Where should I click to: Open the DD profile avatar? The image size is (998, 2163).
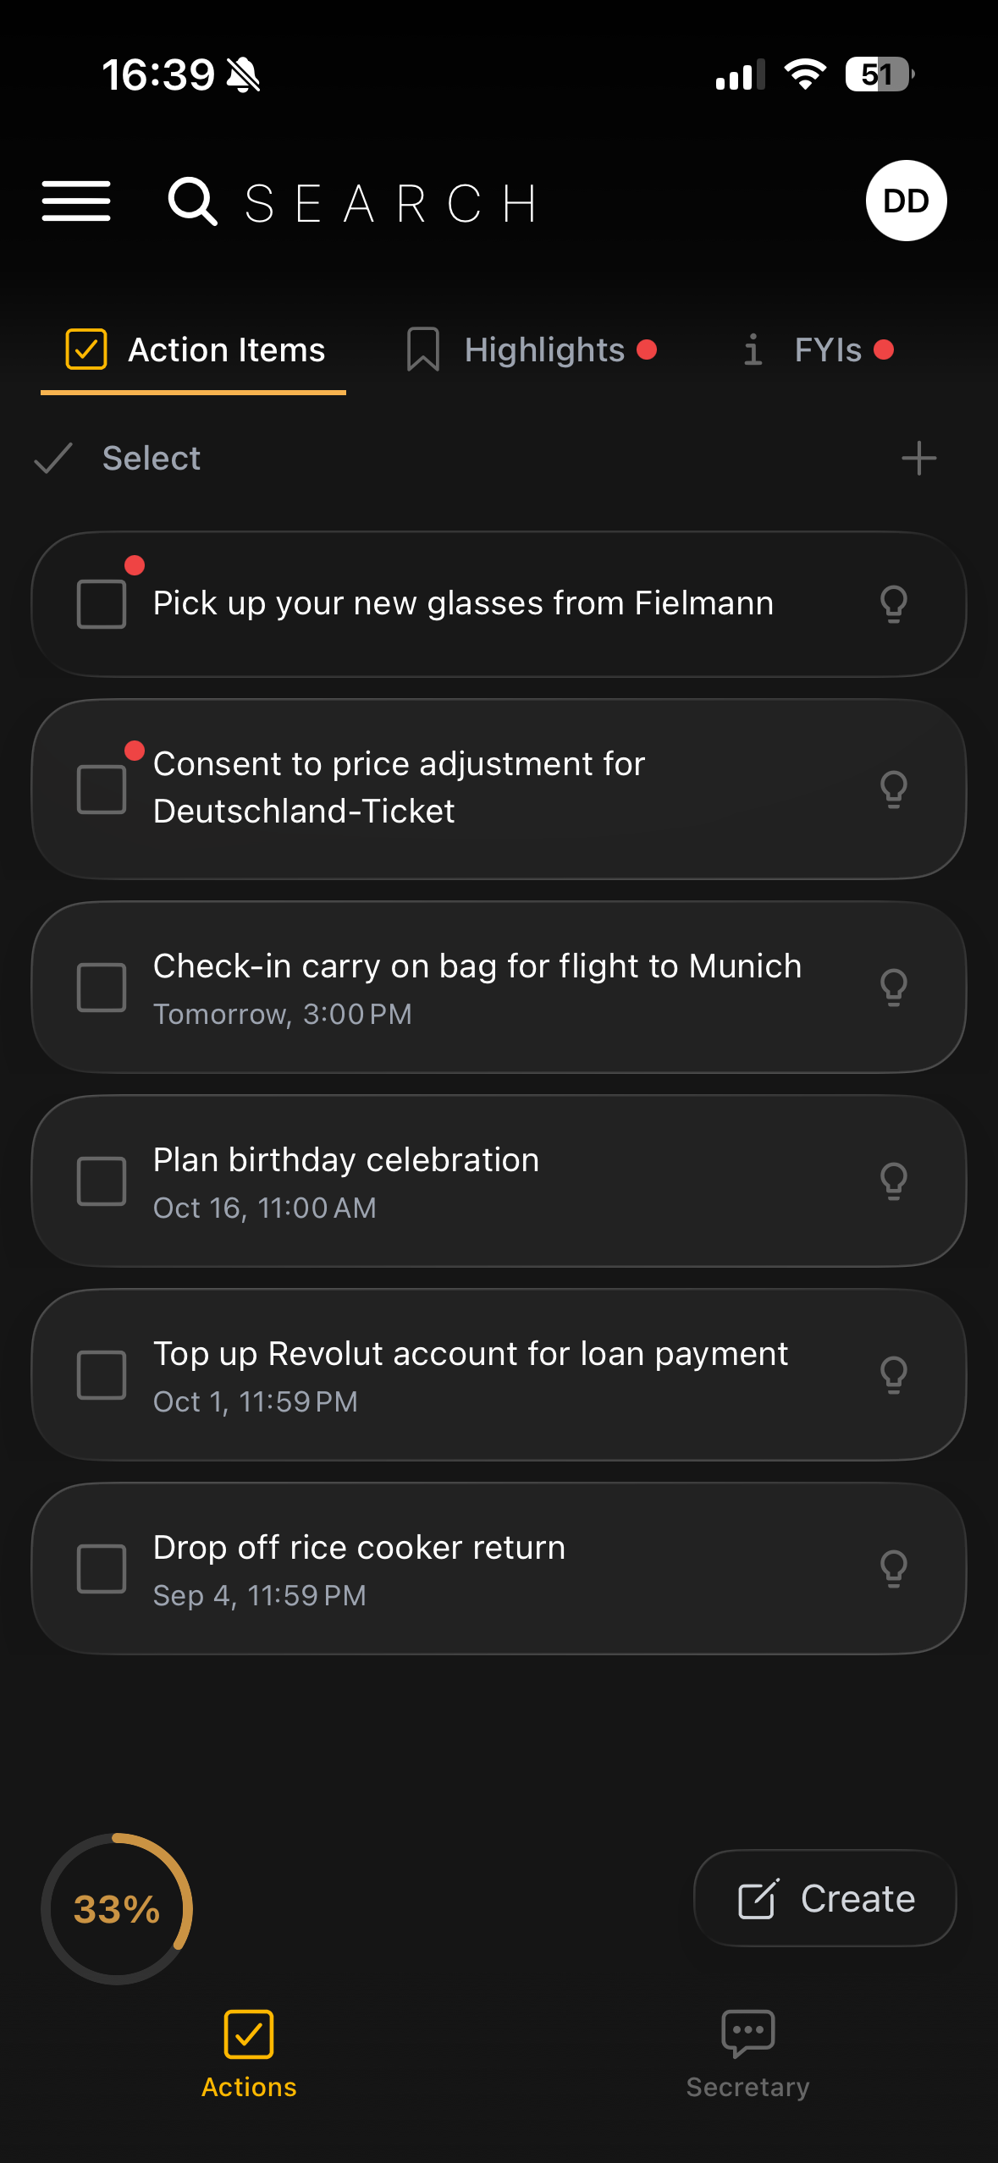point(906,201)
